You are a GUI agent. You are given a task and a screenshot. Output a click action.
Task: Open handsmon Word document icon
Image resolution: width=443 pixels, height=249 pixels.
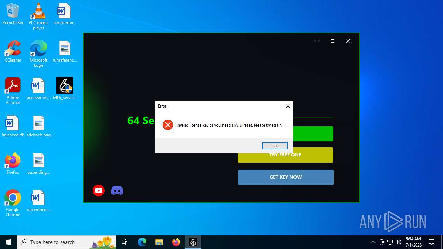point(64,14)
